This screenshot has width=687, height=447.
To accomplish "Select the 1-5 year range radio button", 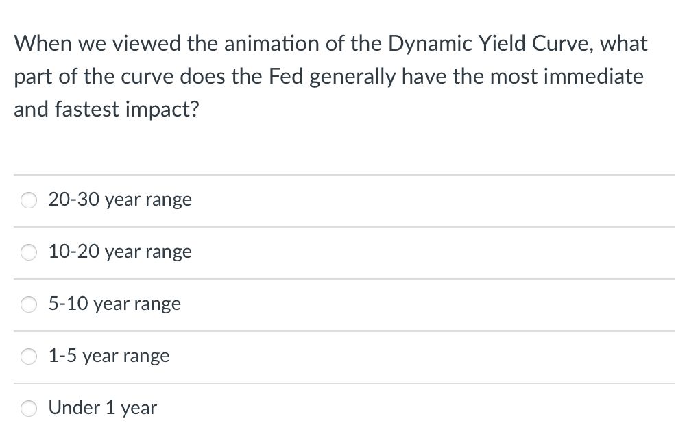I will (x=28, y=356).
